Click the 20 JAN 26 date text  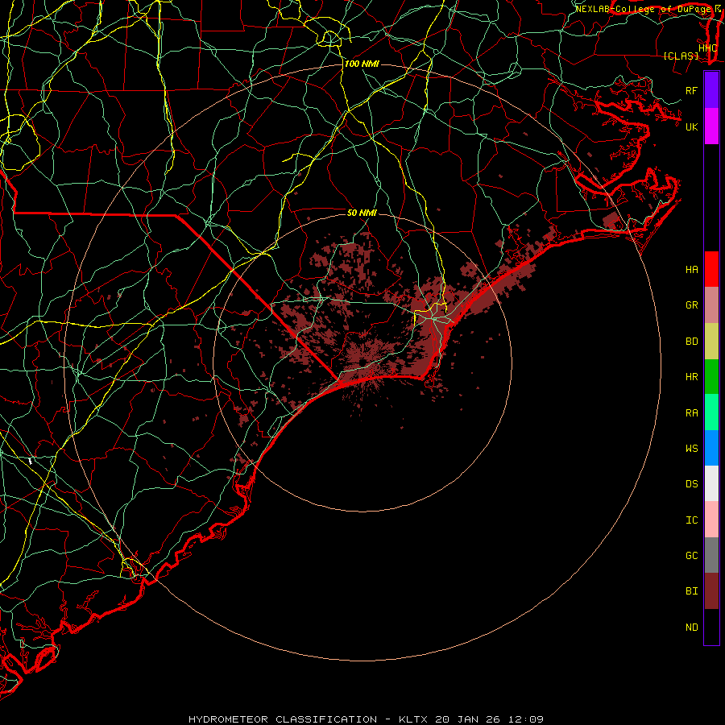[467, 719]
